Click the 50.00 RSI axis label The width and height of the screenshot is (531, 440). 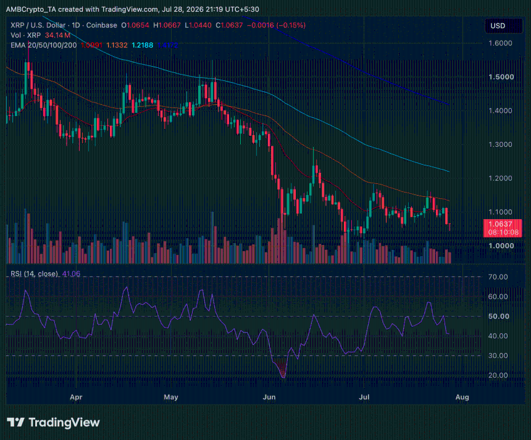click(x=499, y=316)
